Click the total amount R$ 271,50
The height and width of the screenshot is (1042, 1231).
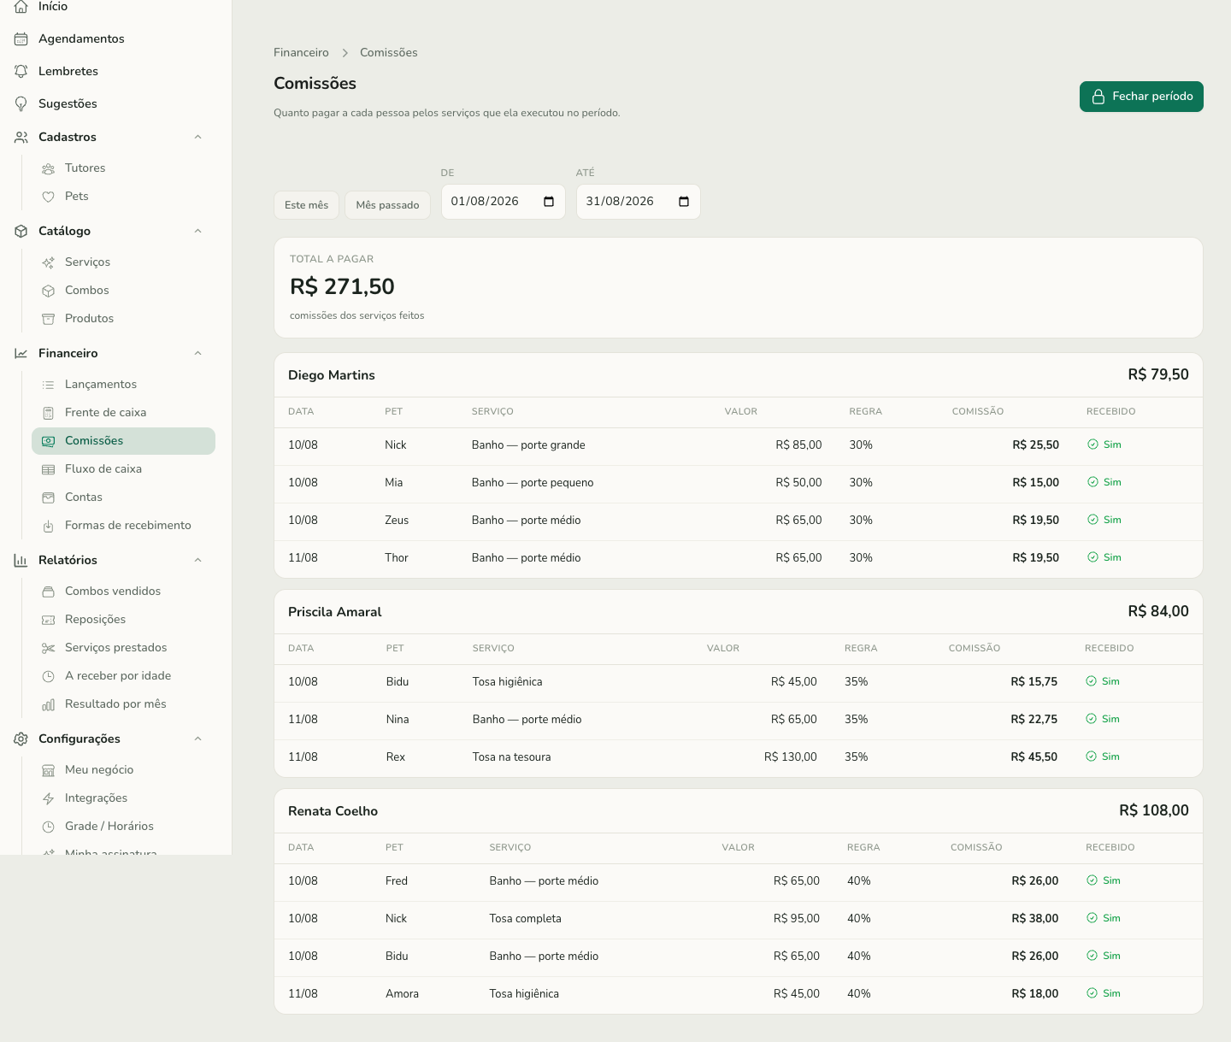pos(342,286)
